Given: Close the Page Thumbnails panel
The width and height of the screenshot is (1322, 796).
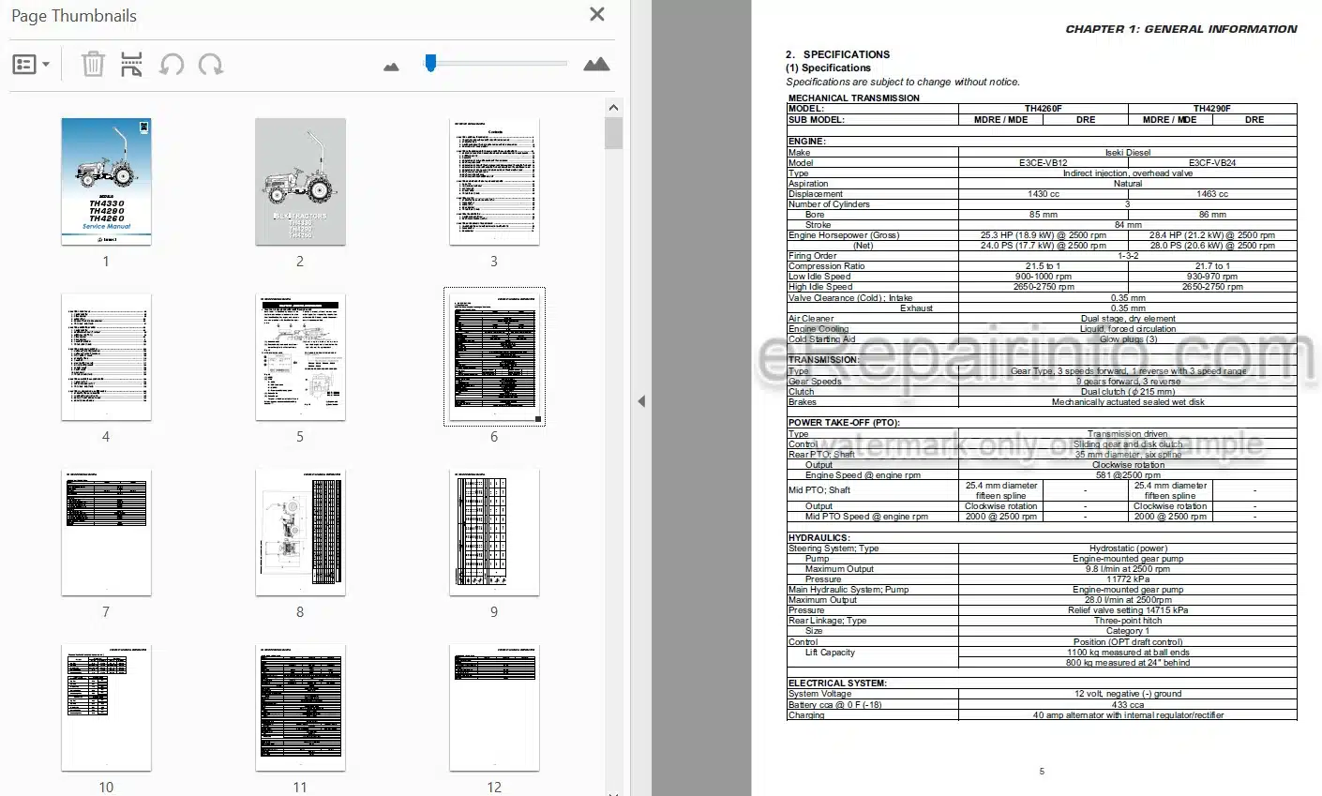Looking at the screenshot, I should (596, 14).
